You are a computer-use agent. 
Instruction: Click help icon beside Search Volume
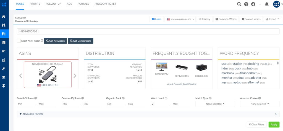coord(36,98)
